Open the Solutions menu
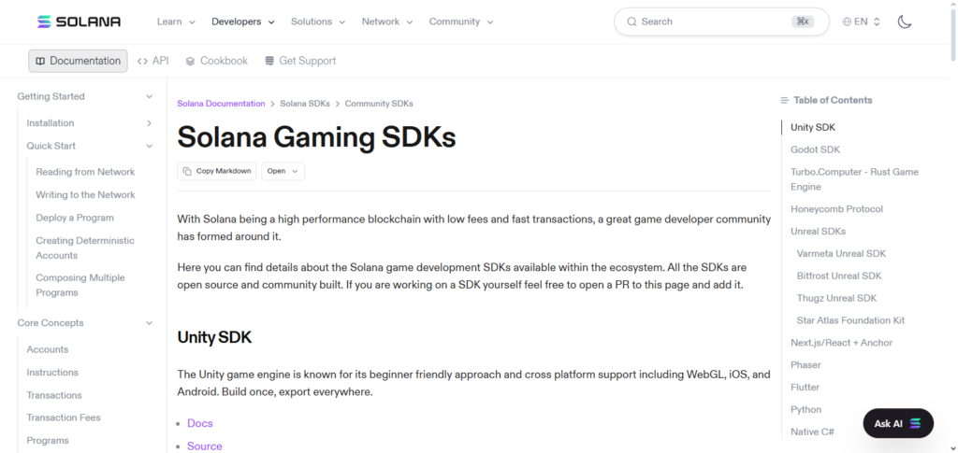The image size is (958, 453). (x=318, y=21)
